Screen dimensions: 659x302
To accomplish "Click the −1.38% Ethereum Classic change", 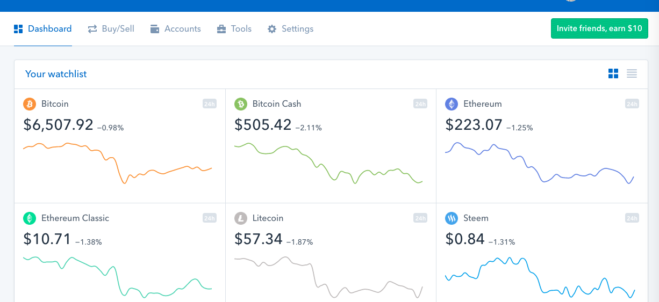I will click(x=88, y=242).
